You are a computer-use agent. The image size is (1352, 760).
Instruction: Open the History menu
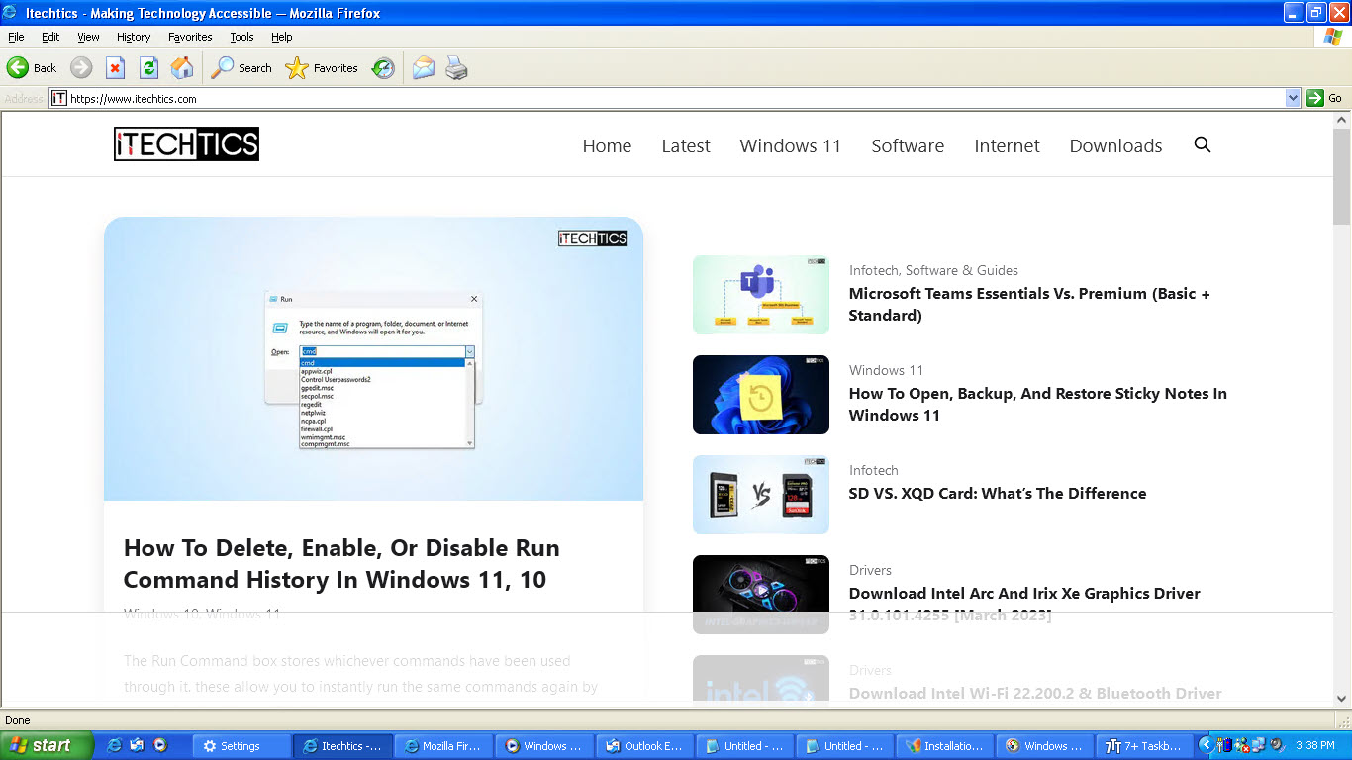(134, 37)
